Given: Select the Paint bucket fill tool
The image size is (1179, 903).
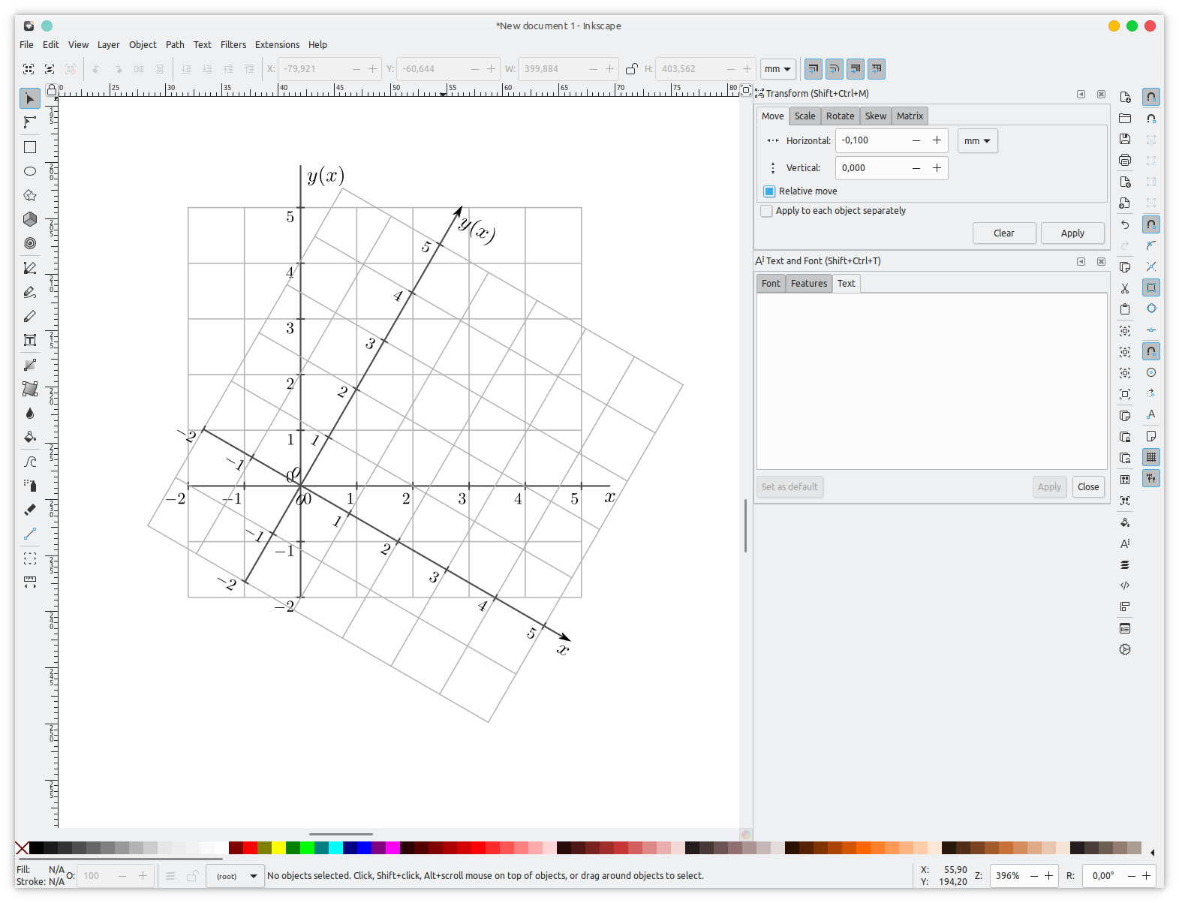Looking at the screenshot, I should (30, 437).
